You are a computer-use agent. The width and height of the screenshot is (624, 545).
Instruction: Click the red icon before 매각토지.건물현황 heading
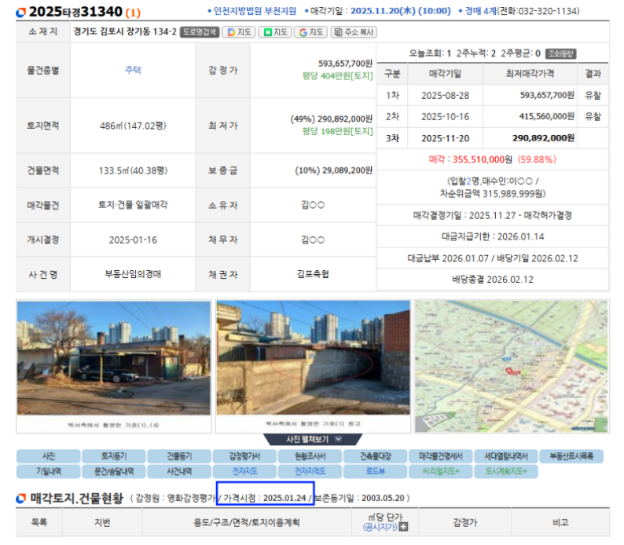[21, 498]
